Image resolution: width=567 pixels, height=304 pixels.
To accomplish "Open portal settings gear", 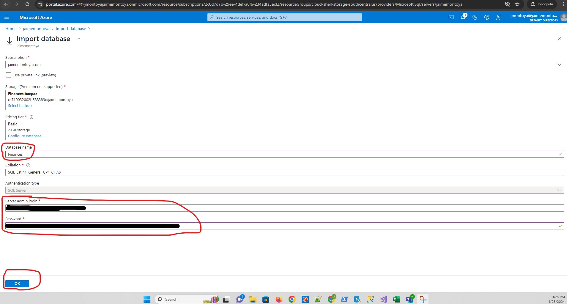I will pos(475,17).
